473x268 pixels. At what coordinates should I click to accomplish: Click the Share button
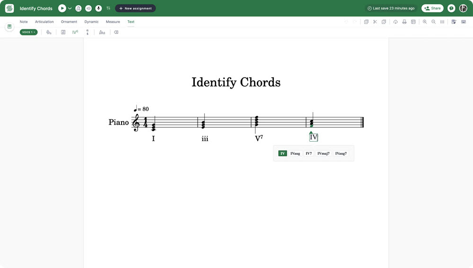coord(433,8)
